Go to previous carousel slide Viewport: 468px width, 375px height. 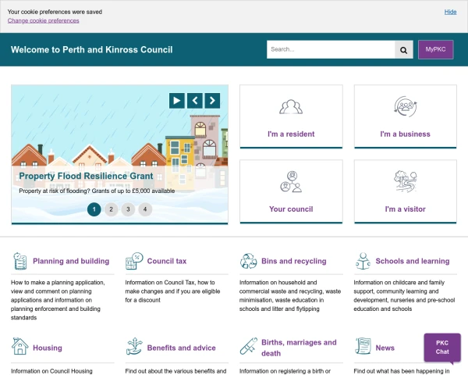(x=194, y=101)
